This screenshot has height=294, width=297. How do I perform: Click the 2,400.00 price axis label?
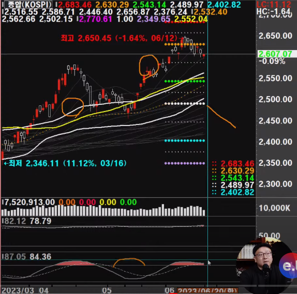(275, 142)
